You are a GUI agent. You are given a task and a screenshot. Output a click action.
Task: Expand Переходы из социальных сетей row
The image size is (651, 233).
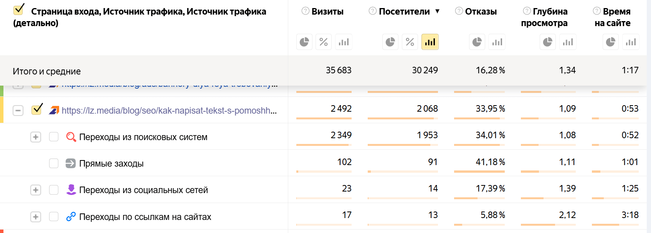(x=36, y=190)
